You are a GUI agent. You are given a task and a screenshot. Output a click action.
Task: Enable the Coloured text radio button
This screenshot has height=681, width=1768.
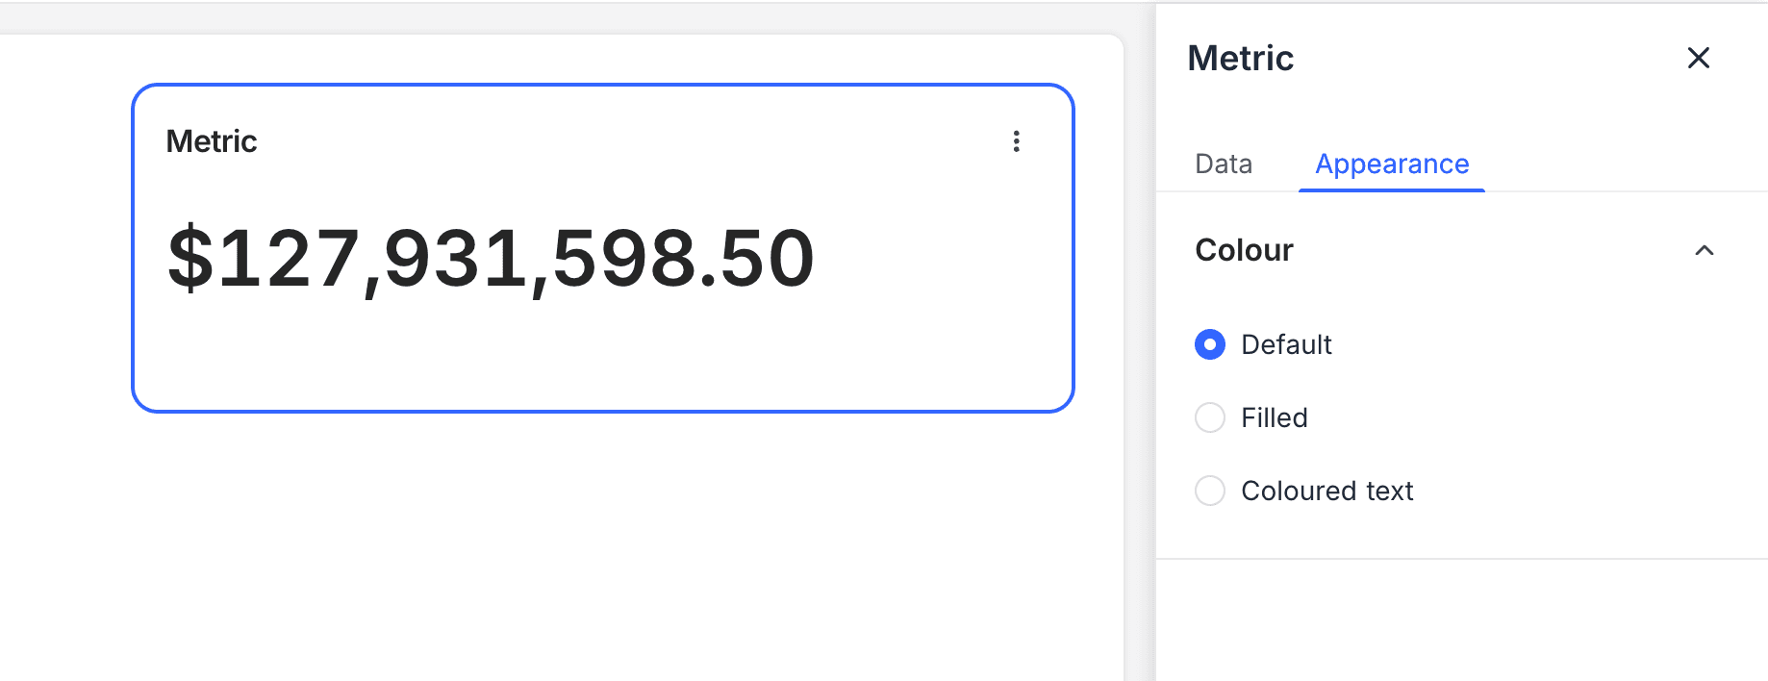(x=1210, y=491)
